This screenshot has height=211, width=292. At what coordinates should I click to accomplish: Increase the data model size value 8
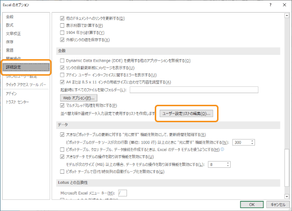(228, 163)
